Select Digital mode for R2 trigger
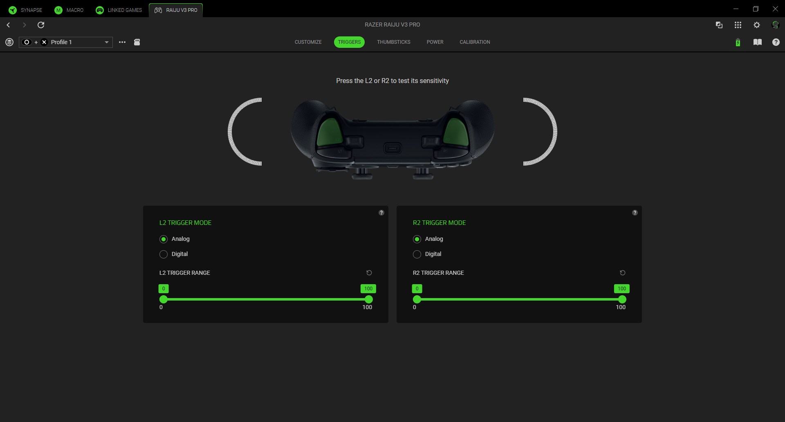785x422 pixels. (417, 254)
